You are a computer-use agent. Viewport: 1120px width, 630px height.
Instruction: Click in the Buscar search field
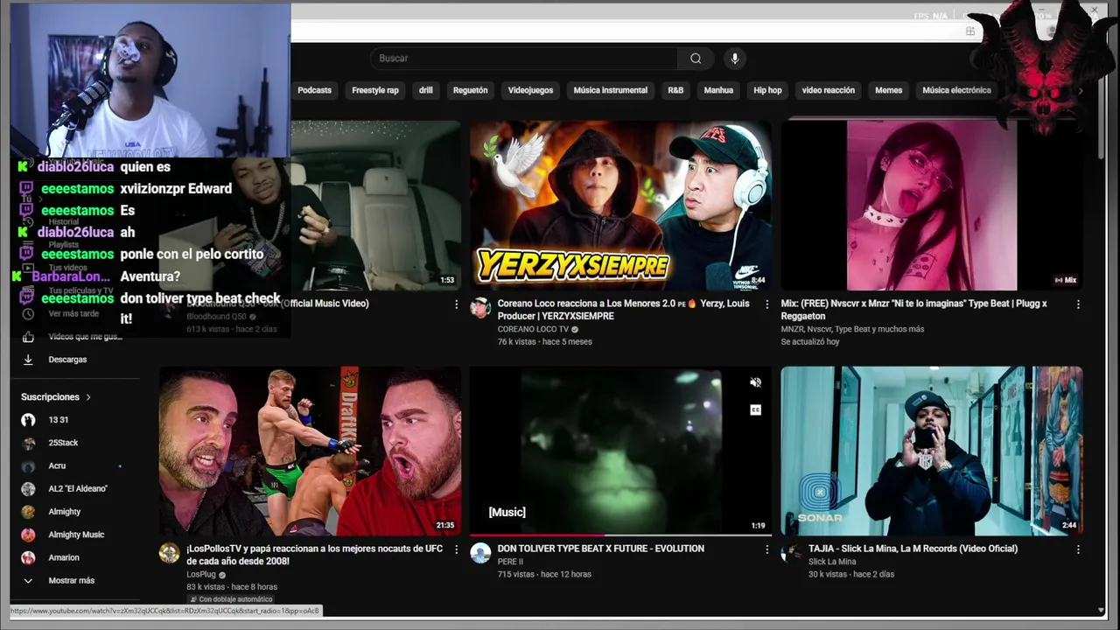coord(523,59)
